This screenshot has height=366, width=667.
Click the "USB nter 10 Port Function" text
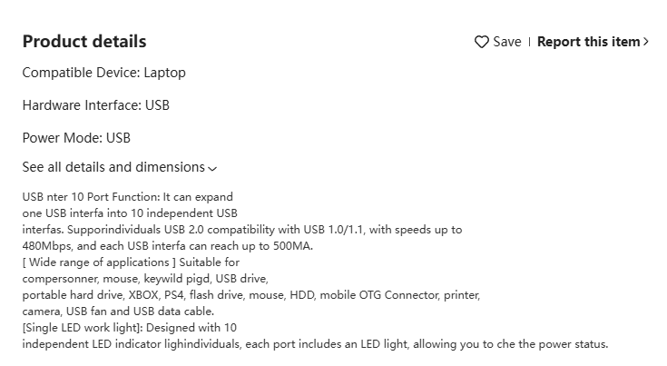[x=91, y=196]
